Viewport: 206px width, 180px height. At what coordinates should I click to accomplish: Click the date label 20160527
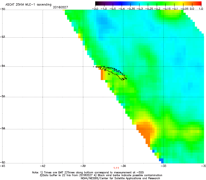pyautogui.click(x=60, y=7)
